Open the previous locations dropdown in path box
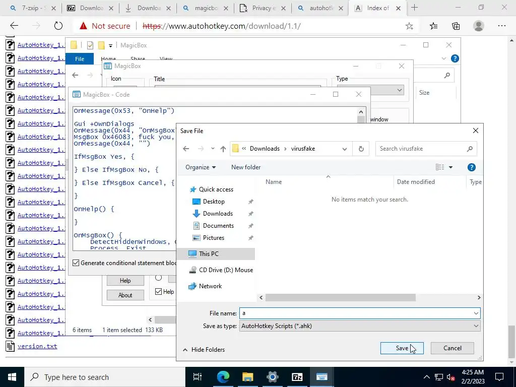The width and height of the screenshot is (516, 387). click(344, 149)
